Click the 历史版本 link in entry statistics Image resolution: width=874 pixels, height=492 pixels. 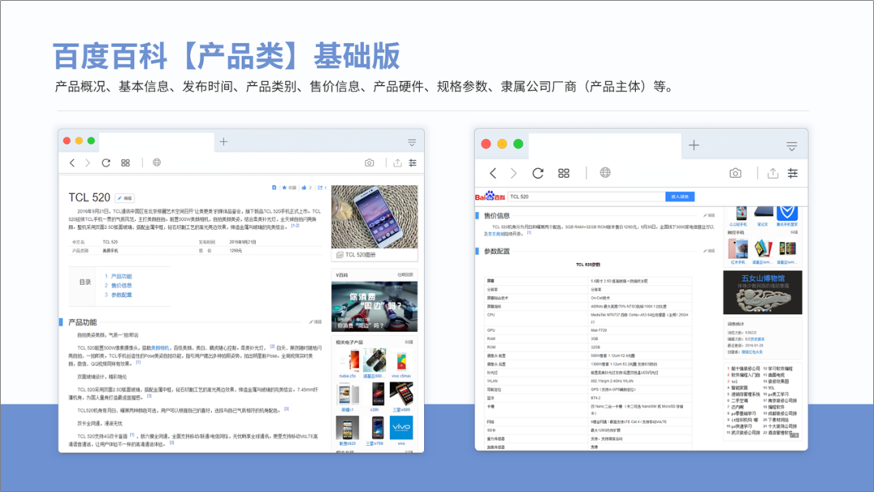point(756,339)
